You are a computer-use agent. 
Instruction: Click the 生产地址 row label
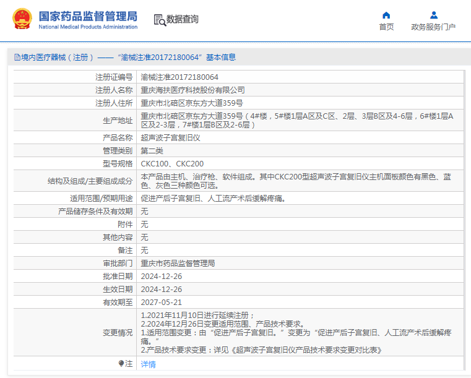coord(118,121)
